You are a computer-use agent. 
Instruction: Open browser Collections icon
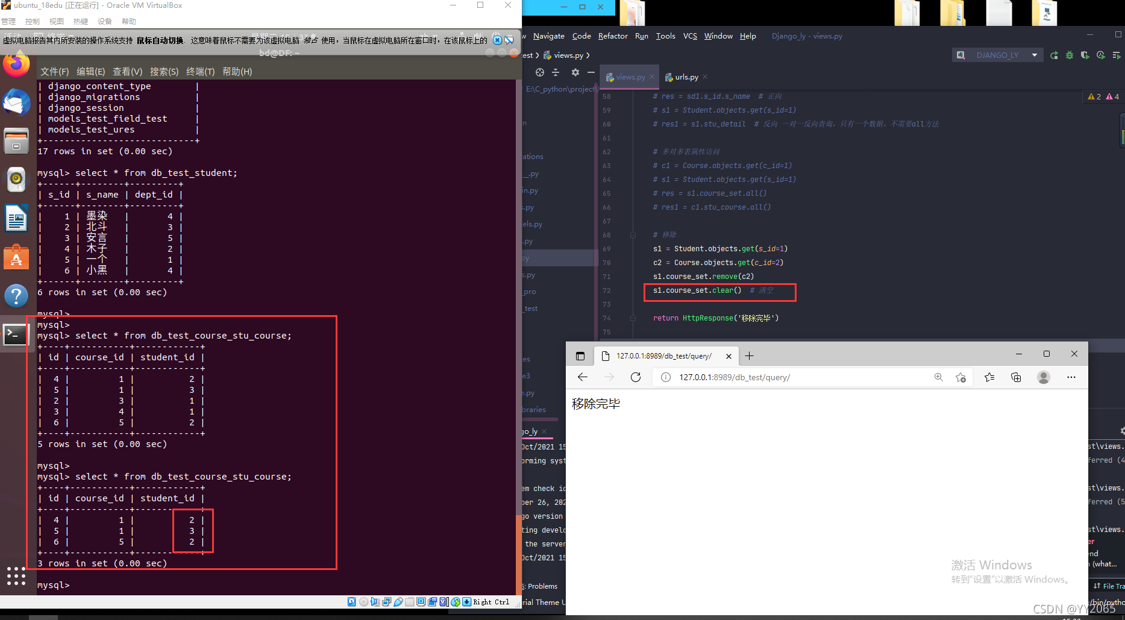click(1016, 377)
